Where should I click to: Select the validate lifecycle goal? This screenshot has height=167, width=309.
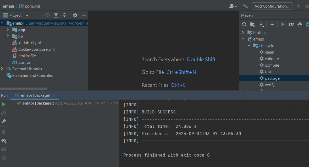269,59
